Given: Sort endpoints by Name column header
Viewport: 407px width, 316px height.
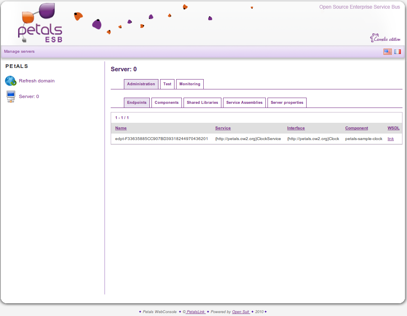Looking at the screenshot, I should 121,128.
